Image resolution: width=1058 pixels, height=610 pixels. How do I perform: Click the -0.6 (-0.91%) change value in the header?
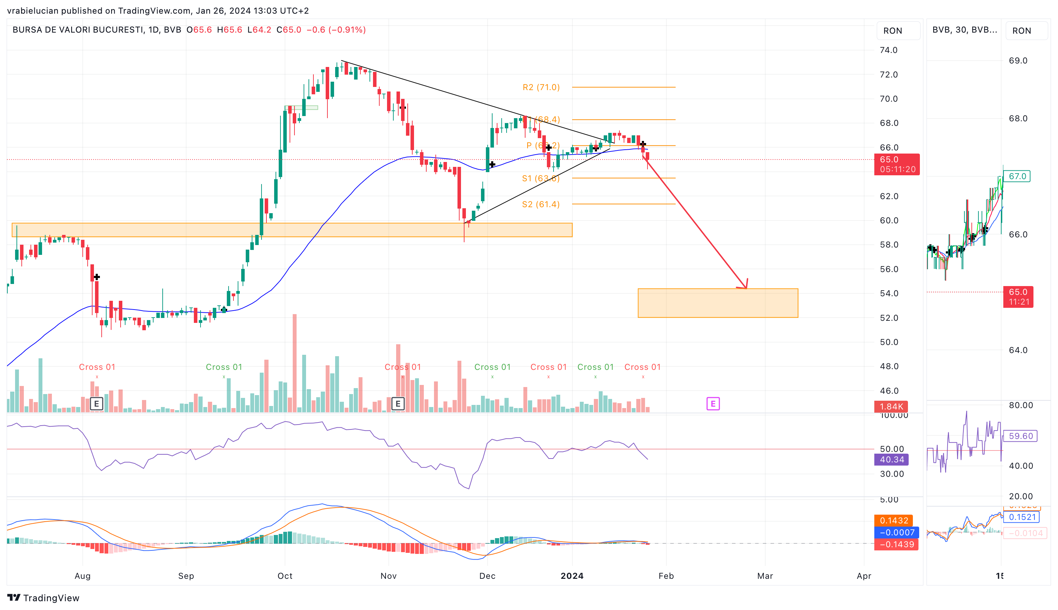pyautogui.click(x=336, y=30)
